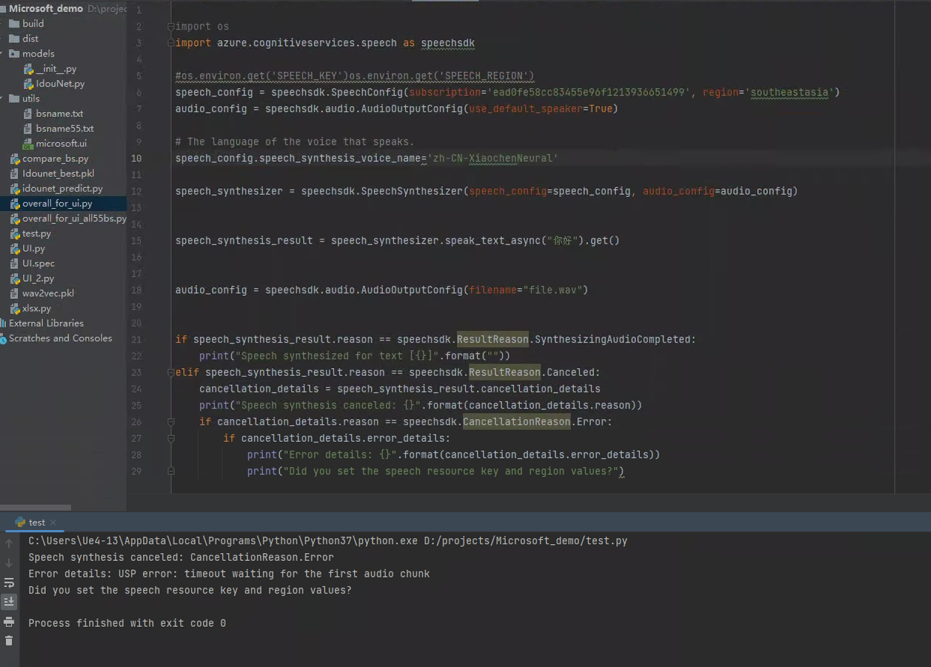Fold the elif block at line 23
The image size is (931, 667).
tap(171, 372)
